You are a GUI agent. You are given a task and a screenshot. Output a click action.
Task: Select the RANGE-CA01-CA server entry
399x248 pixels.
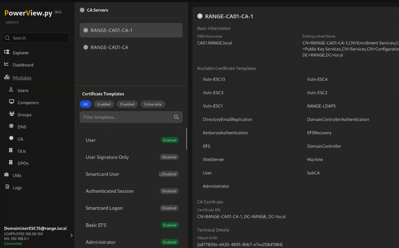(109, 47)
